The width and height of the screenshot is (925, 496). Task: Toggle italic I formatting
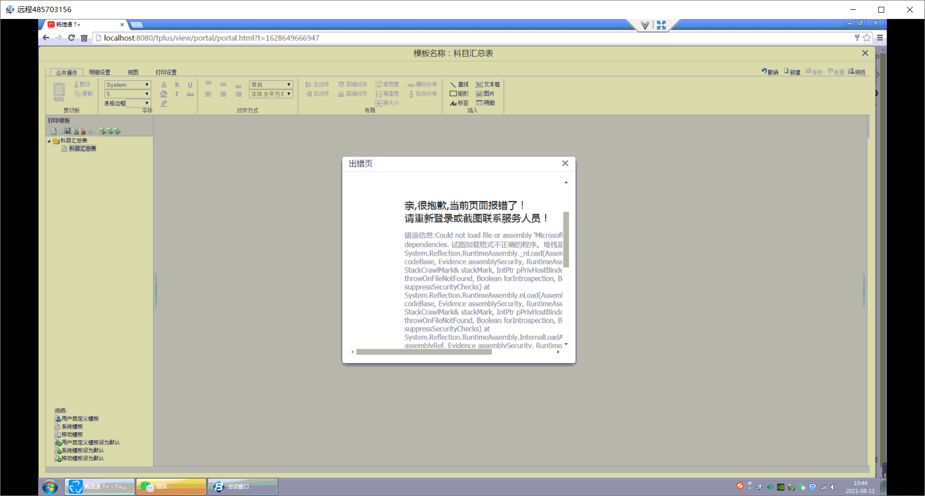tap(177, 94)
